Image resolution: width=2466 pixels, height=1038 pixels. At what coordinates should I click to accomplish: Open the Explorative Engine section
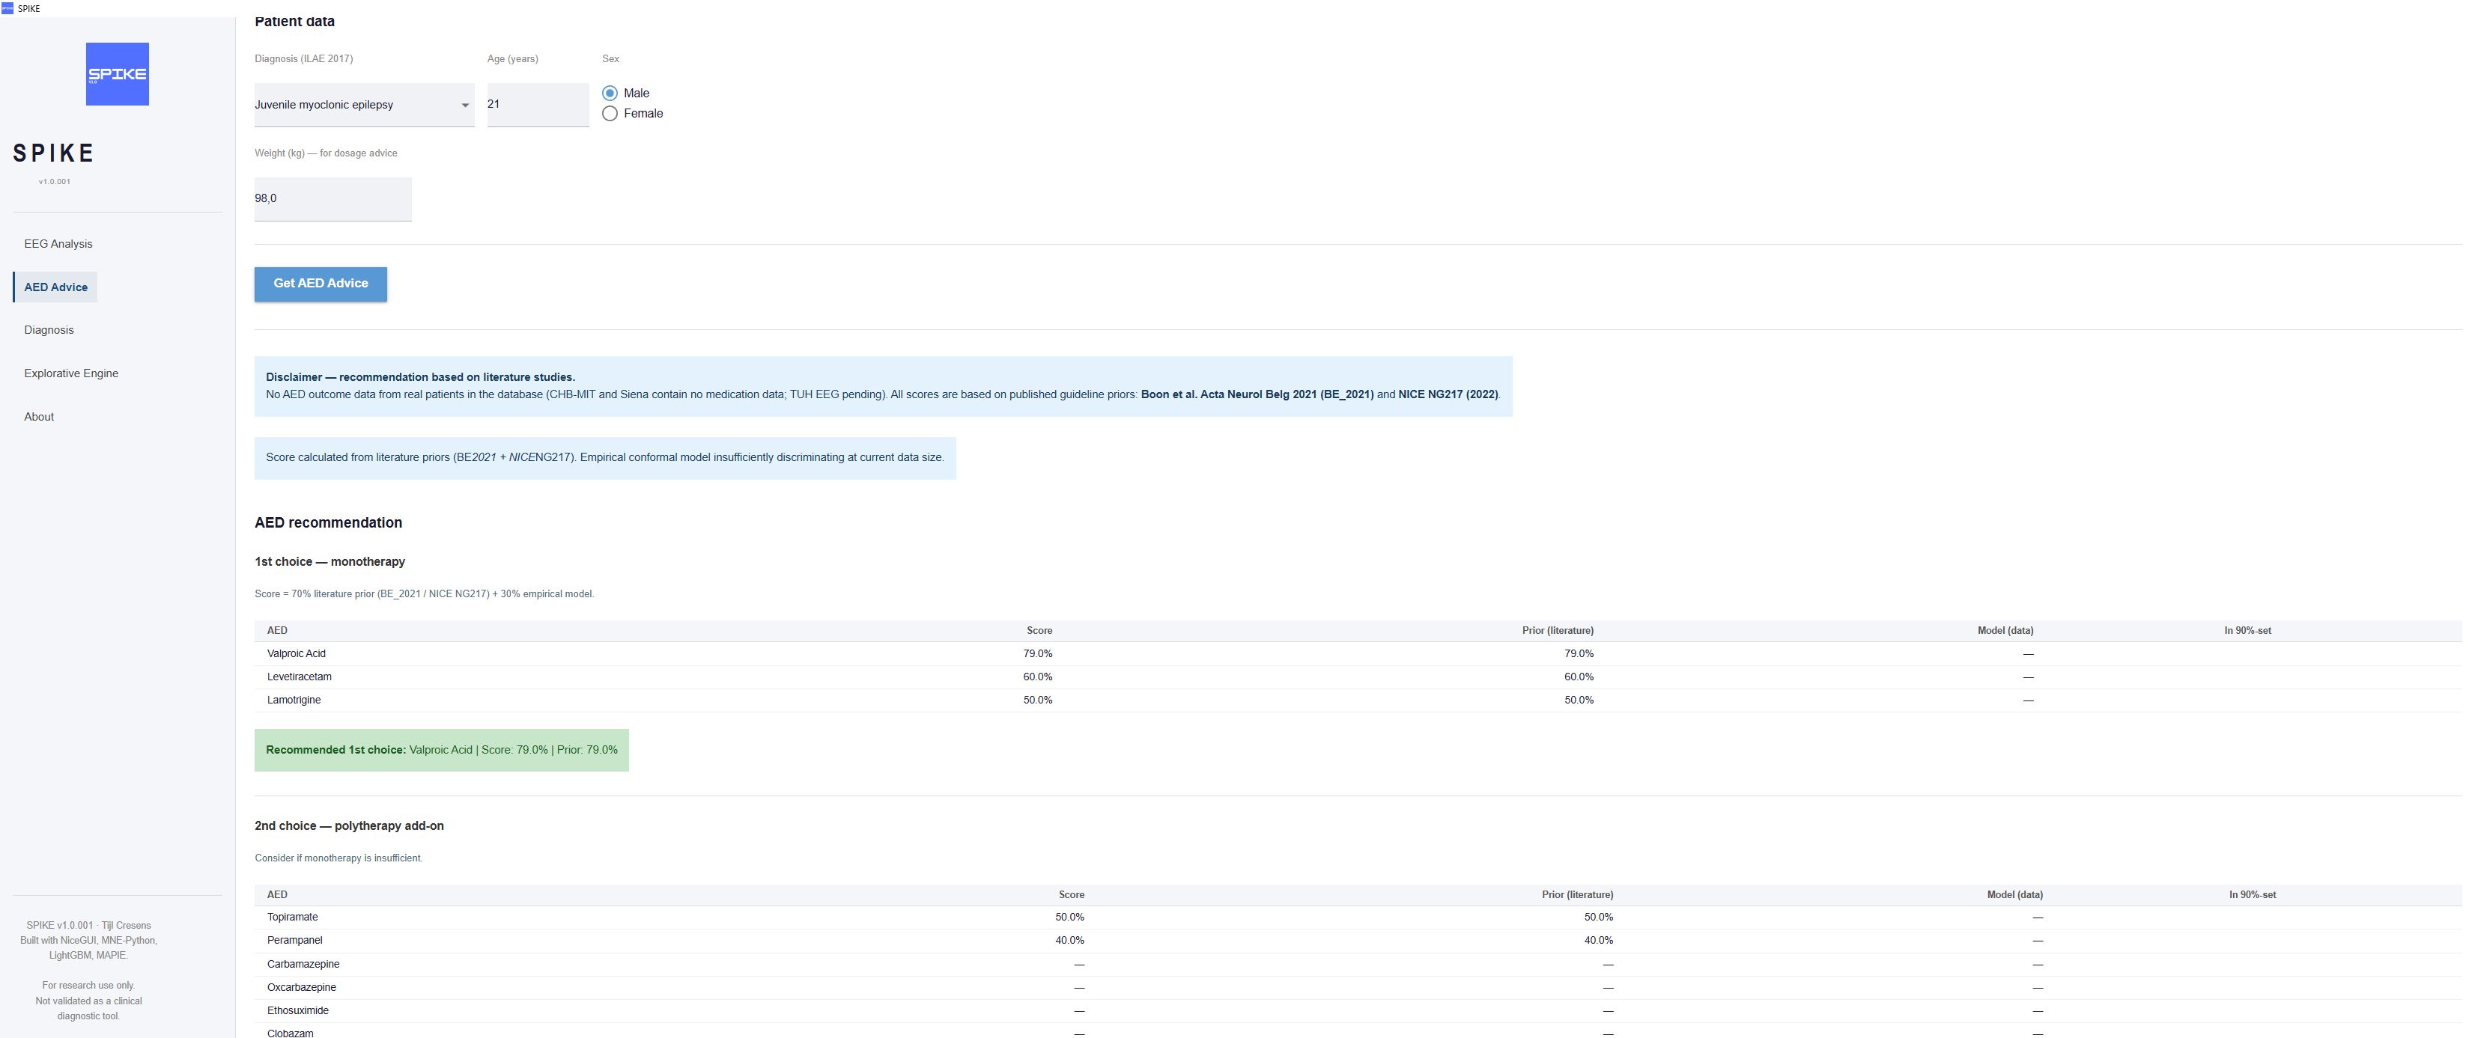(71, 373)
